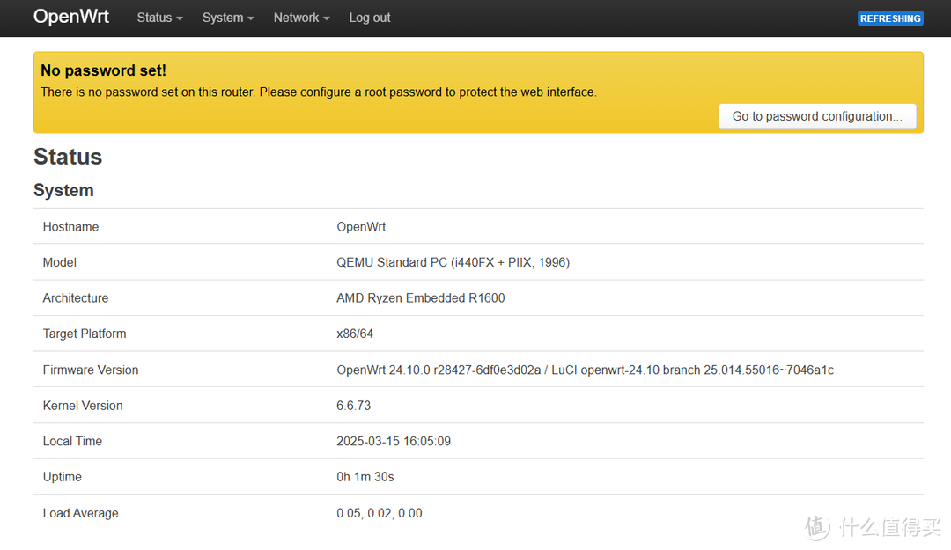Click the root password warning message text
Screen dimensions: 951x550
(x=318, y=92)
